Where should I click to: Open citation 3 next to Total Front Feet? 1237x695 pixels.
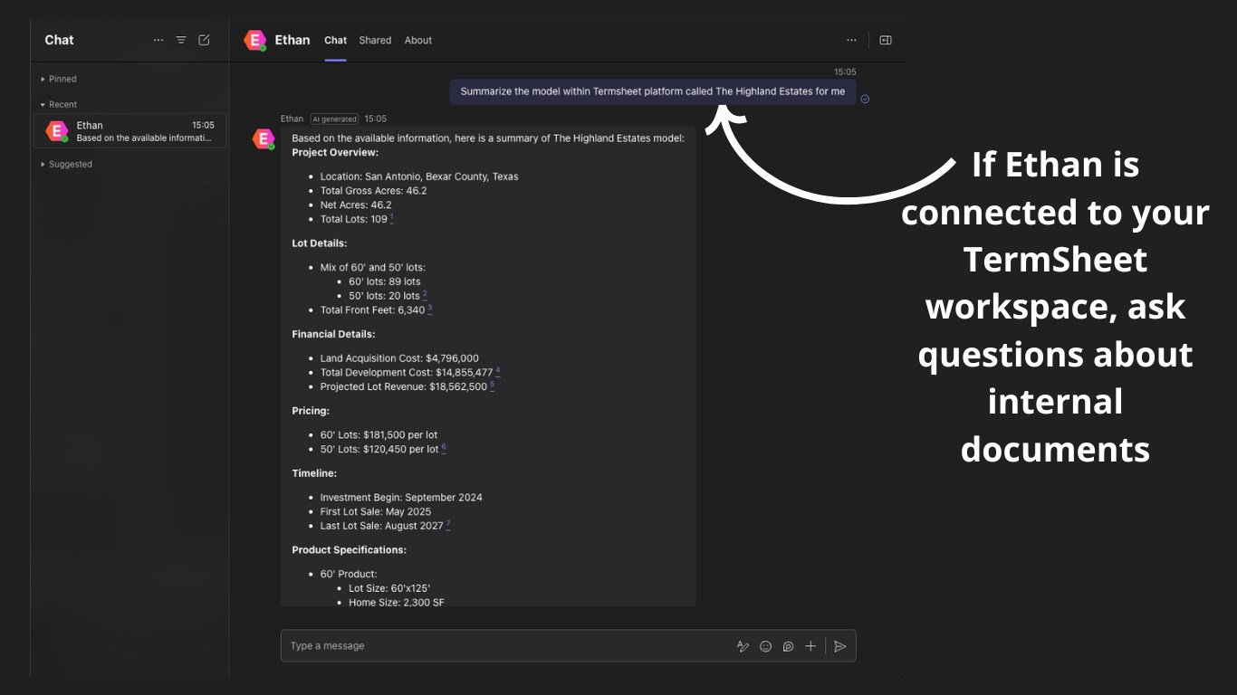click(430, 309)
